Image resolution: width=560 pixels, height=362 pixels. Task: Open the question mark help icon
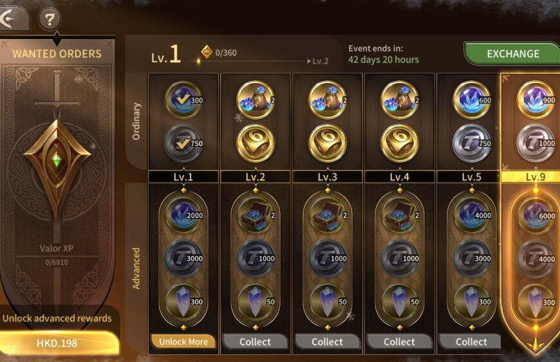pyautogui.click(x=50, y=19)
